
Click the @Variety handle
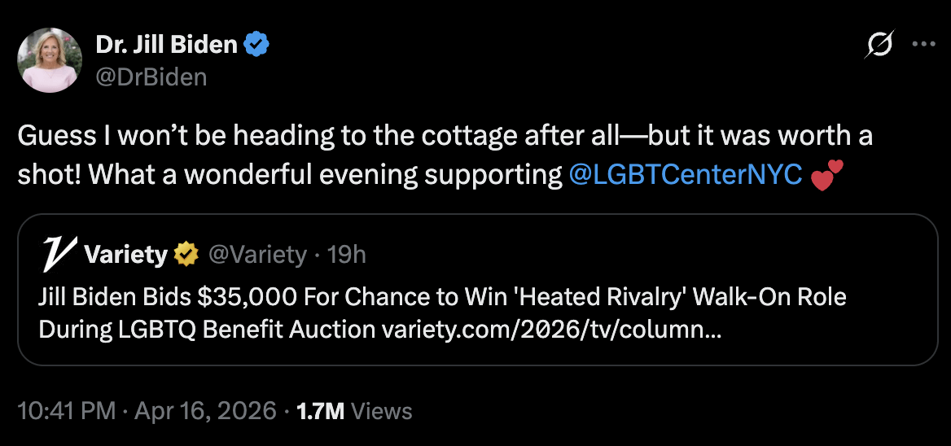click(x=257, y=255)
